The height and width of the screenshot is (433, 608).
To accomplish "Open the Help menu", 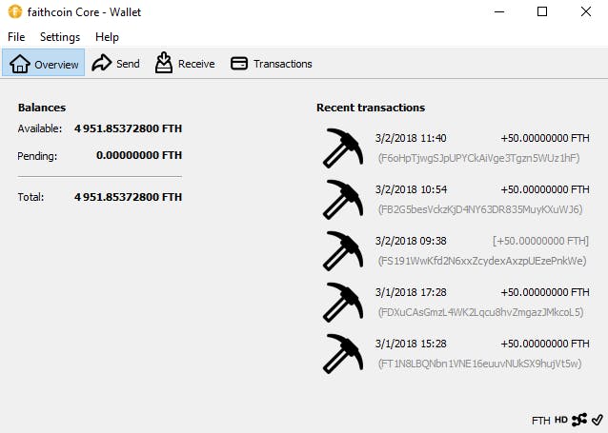I will (107, 37).
